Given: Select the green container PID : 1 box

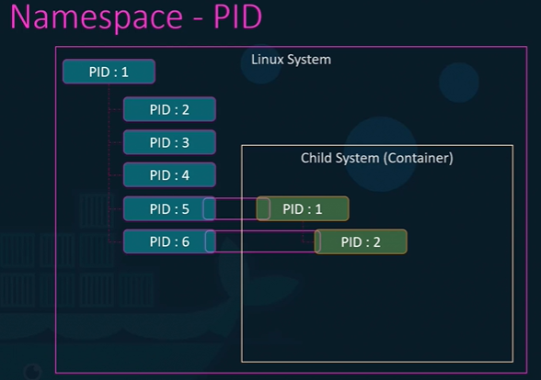Looking at the screenshot, I should tap(303, 208).
